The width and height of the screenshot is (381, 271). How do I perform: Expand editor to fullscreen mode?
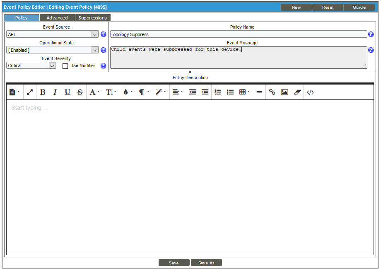coord(30,92)
